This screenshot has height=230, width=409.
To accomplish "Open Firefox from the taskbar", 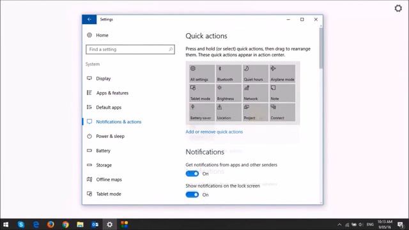I will click(x=50, y=224).
